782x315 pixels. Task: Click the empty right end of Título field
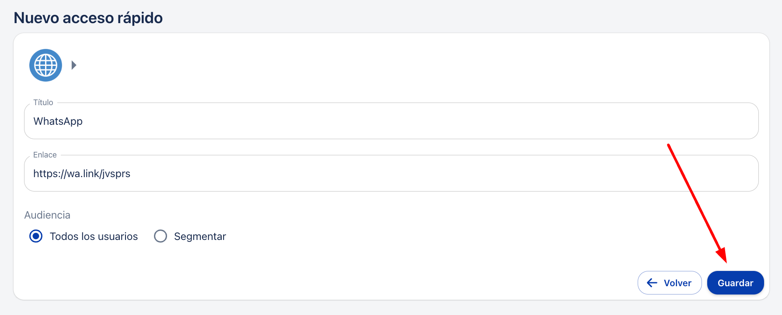point(722,121)
